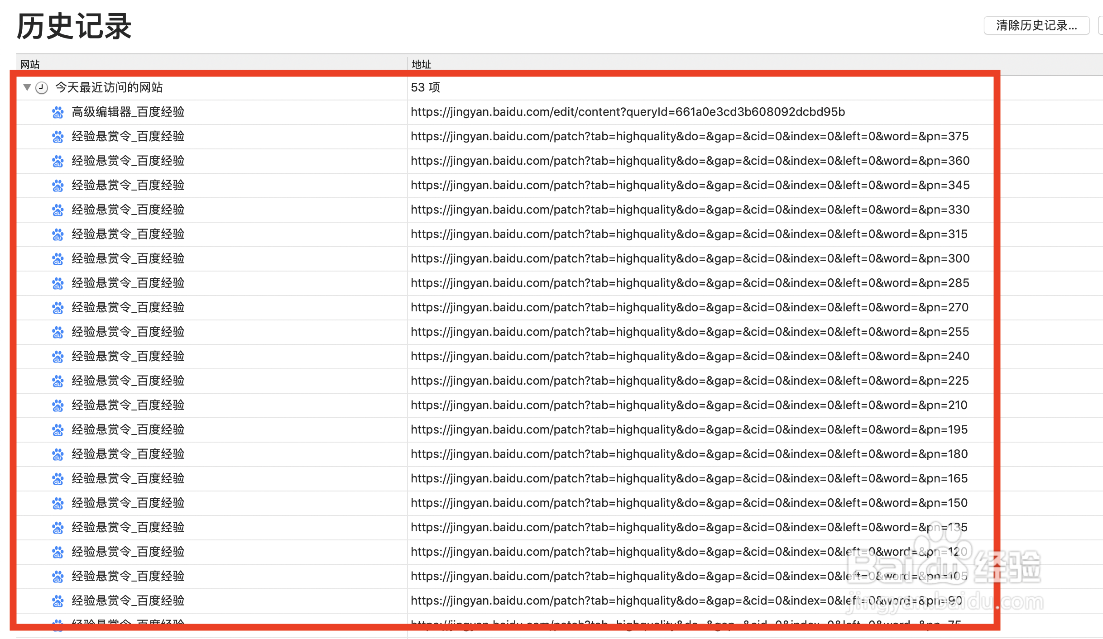Select the edit/content?queryId address entry
The width and height of the screenshot is (1103, 639).
click(x=628, y=112)
